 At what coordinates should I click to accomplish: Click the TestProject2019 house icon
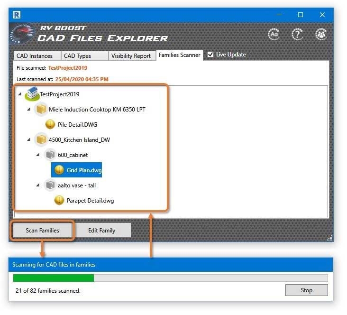point(32,94)
